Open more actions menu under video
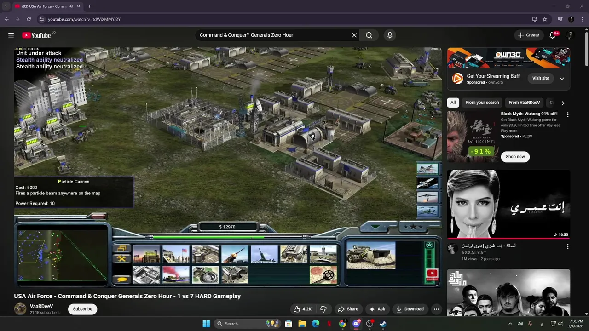The image size is (589, 331). point(436,309)
